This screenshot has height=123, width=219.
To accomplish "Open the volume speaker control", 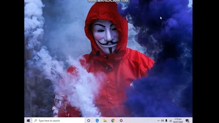I will [x=162, y=121].
